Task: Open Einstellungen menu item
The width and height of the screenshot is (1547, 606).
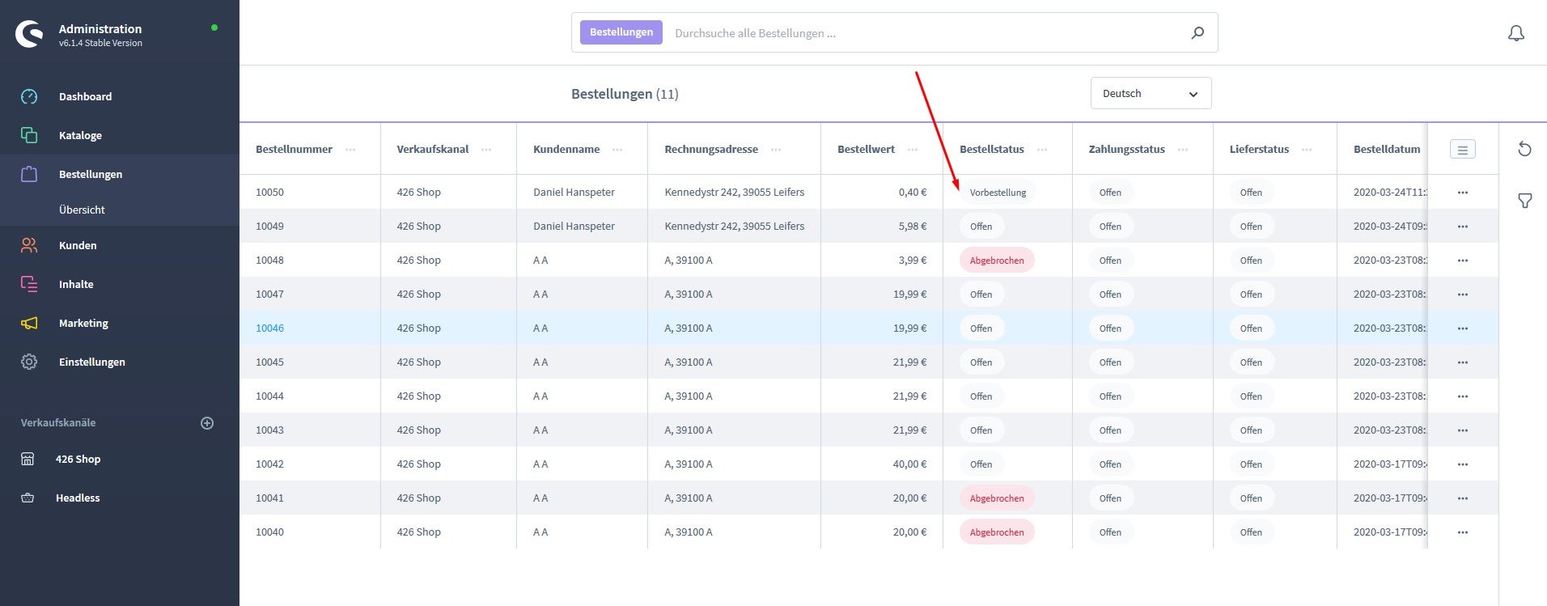Action: pos(120,362)
